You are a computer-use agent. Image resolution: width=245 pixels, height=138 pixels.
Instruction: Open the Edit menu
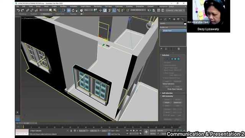[x=24, y=7]
